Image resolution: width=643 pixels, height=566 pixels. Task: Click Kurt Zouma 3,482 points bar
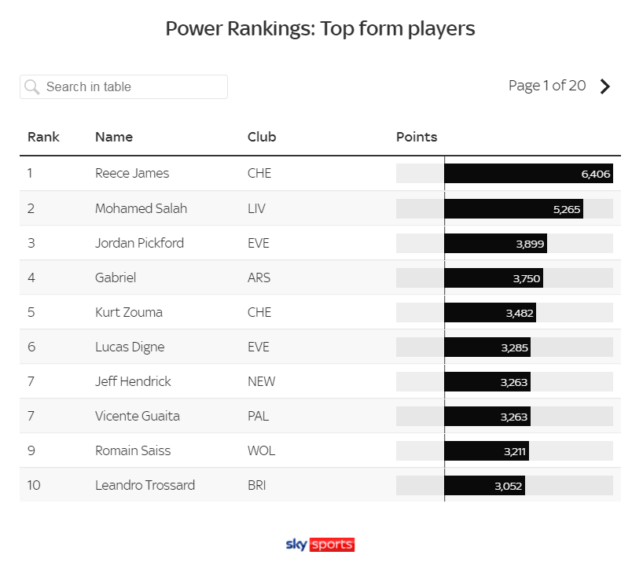click(x=490, y=313)
